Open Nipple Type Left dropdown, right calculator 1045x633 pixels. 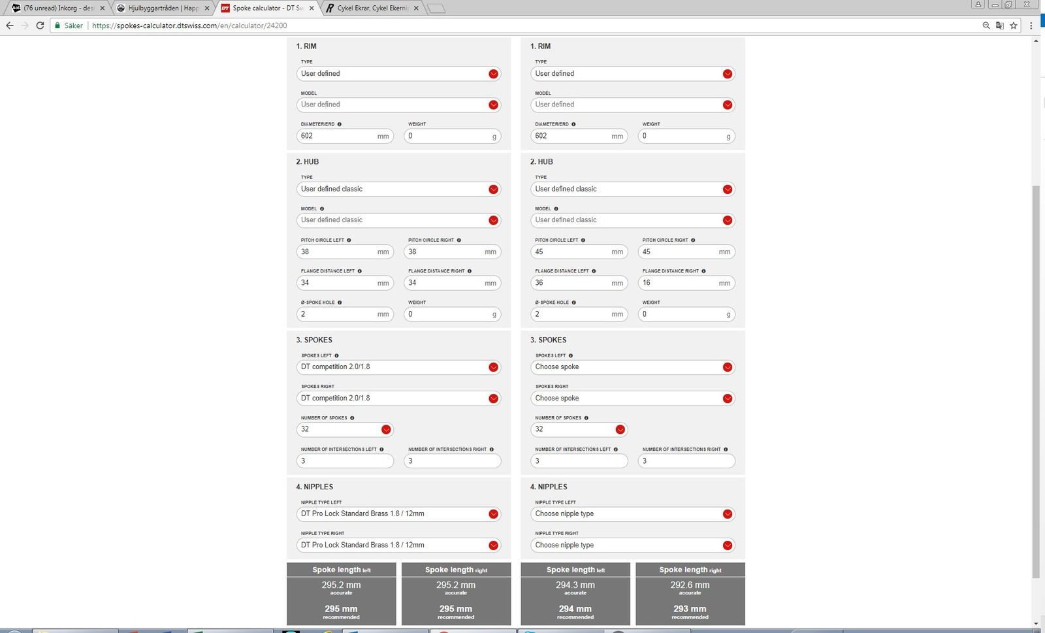coord(632,514)
